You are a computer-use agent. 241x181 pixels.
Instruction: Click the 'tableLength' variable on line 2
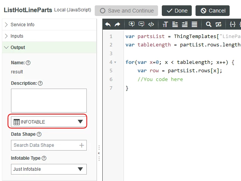click(x=154, y=45)
